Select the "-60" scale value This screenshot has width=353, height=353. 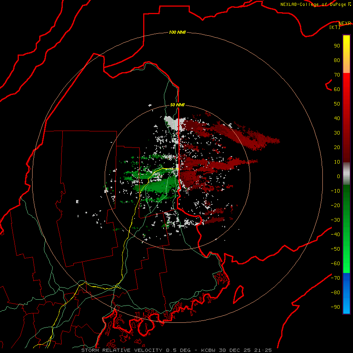(335, 264)
